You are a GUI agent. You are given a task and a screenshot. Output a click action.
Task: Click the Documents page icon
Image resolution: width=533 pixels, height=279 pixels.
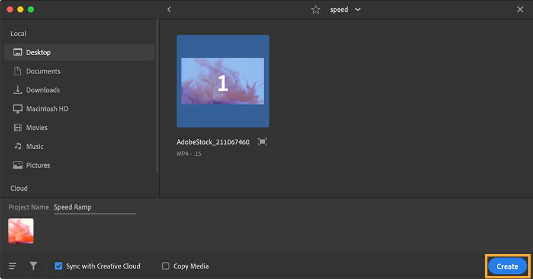click(18, 71)
